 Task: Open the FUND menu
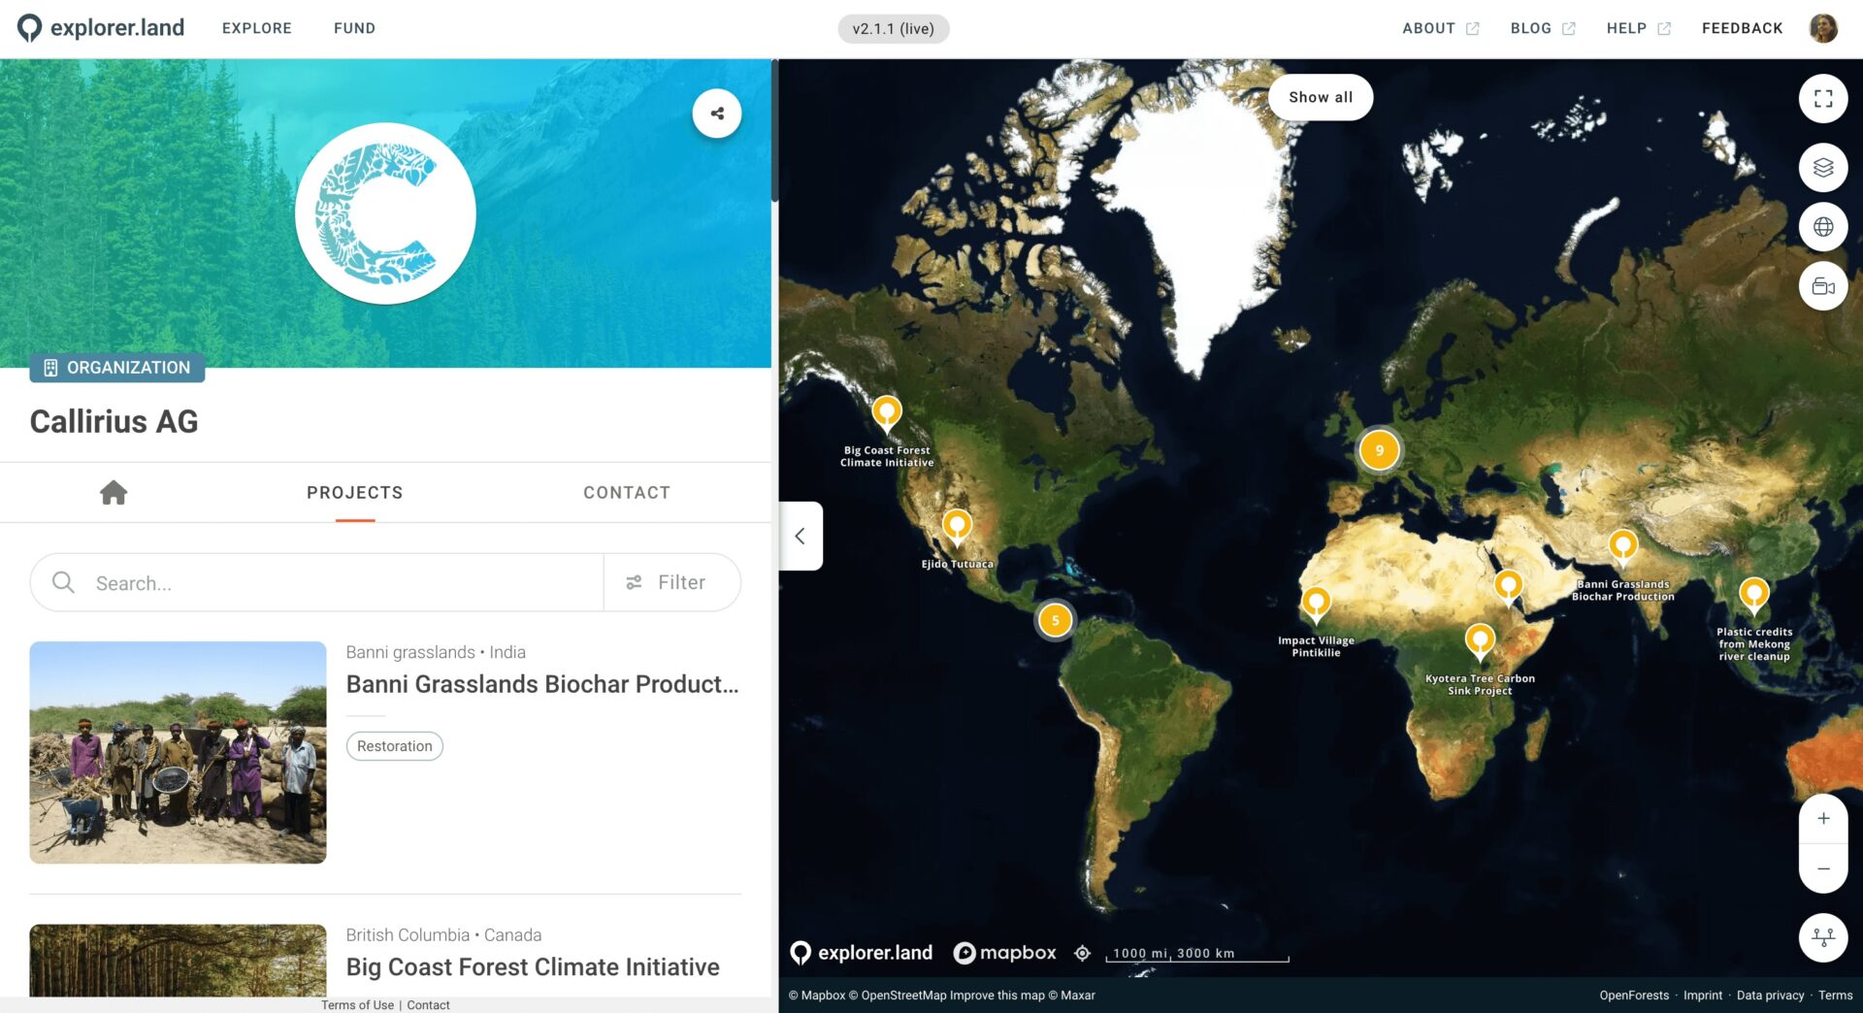(x=354, y=28)
